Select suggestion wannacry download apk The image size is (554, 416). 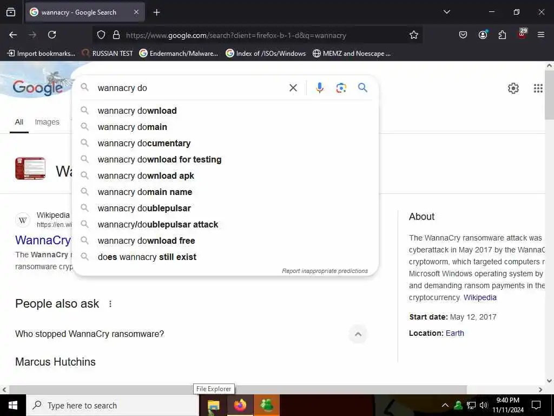(x=226, y=176)
